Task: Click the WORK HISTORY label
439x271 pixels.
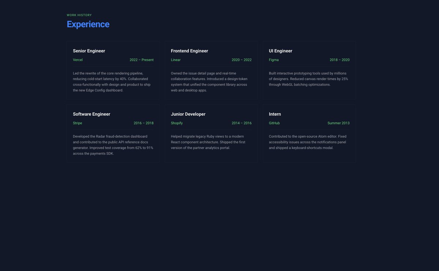Action: click(79, 15)
